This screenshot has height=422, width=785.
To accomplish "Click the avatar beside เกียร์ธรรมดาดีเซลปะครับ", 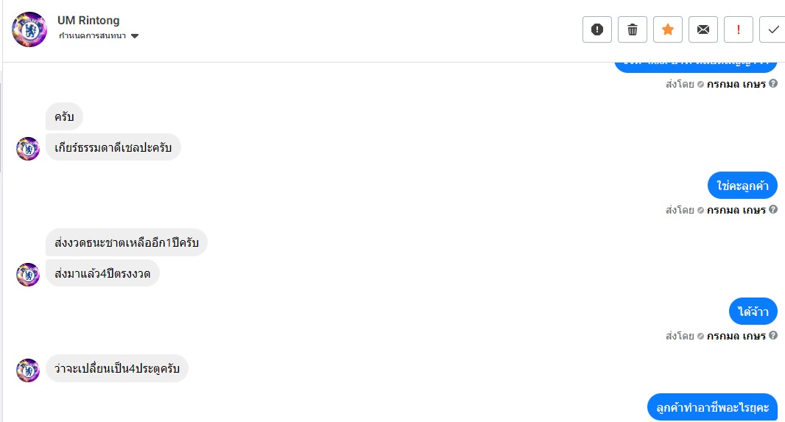I will click(28, 148).
